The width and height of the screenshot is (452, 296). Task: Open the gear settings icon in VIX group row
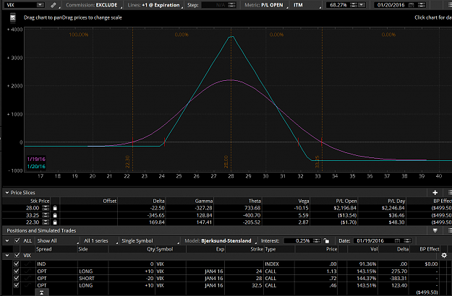point(444,256)
